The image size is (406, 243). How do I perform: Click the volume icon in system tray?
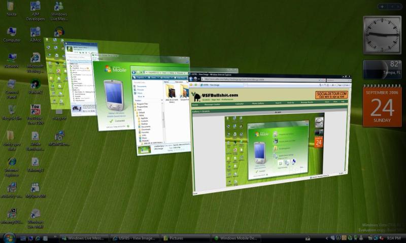(x=382, y=238)
